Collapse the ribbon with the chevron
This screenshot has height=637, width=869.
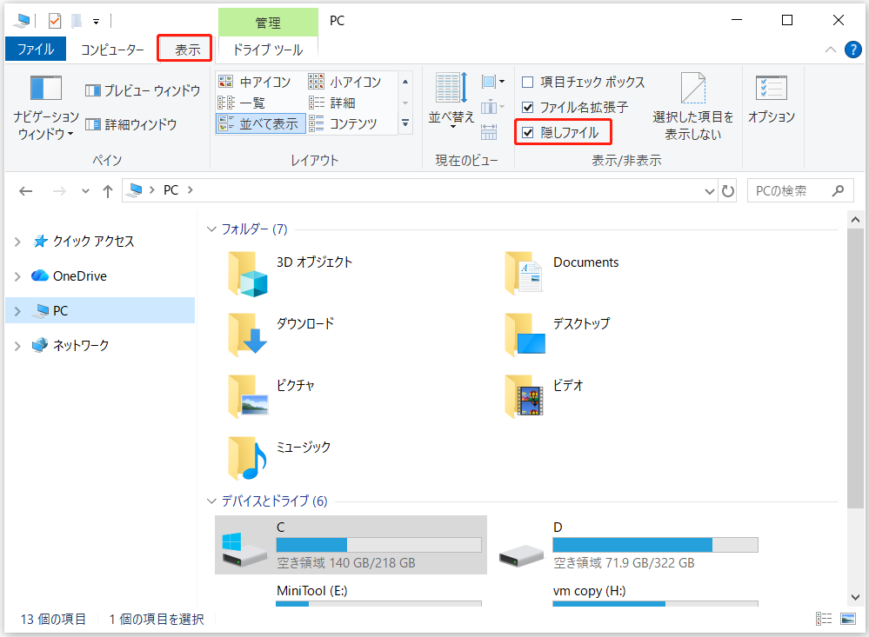830,50
